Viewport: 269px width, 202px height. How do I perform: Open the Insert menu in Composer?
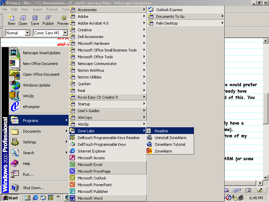coord(38,9)
